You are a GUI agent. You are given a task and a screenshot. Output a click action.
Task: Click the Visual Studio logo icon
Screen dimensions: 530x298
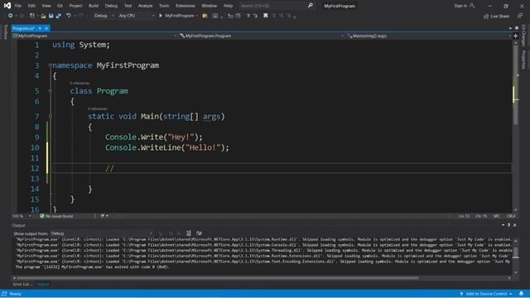(7, 6)
